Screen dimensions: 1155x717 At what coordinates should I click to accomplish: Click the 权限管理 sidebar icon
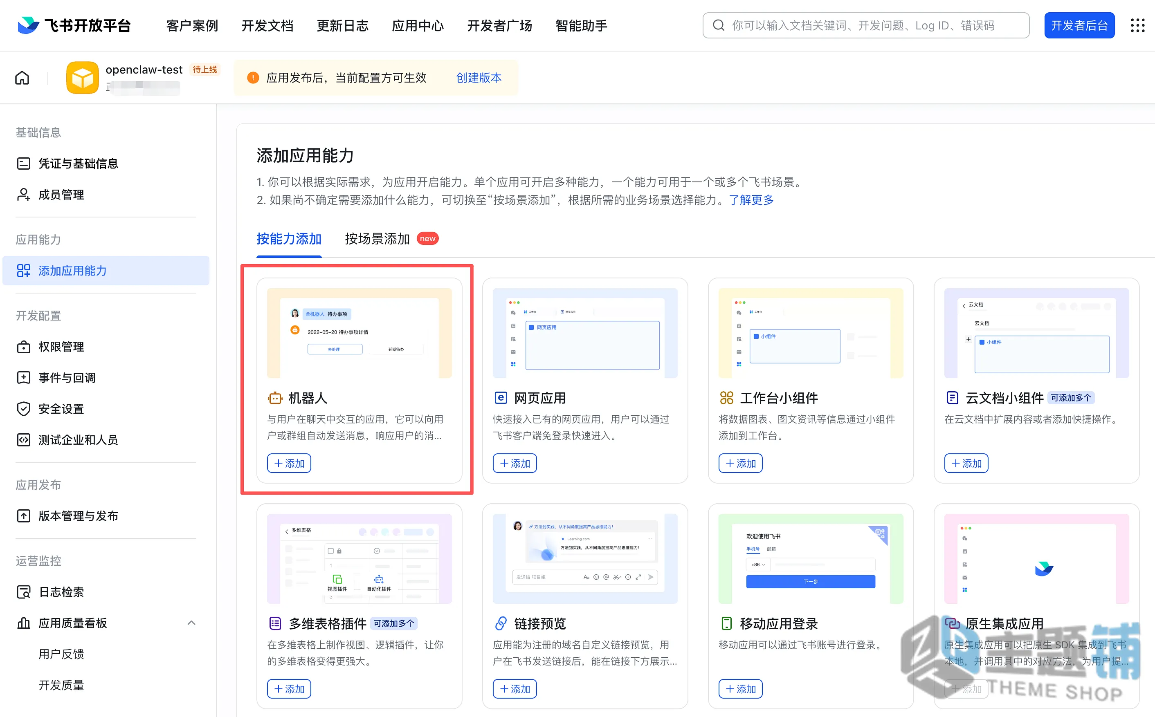tap(23, 347)
